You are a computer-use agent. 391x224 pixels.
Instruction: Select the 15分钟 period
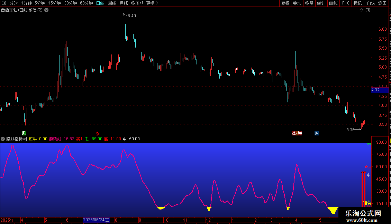pyautogui.click(x=55, y=3)
